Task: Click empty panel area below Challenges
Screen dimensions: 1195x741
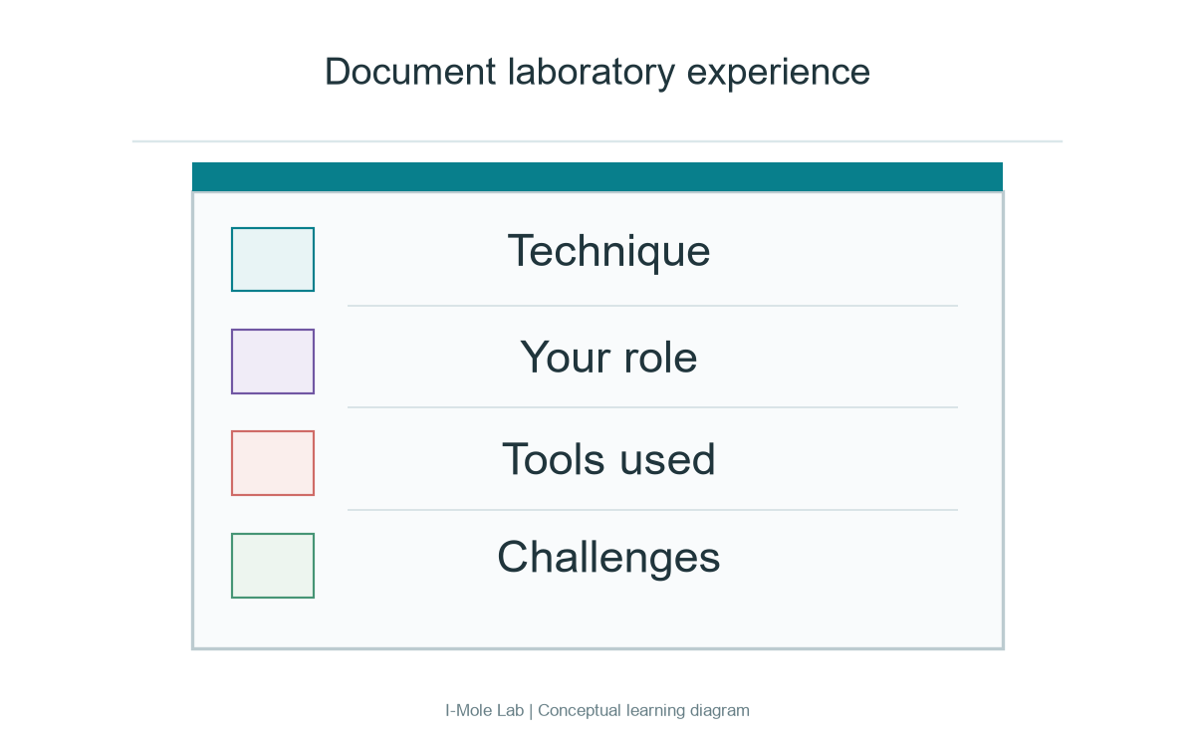Action: 608,617
